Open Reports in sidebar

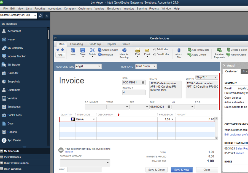click(9, 132)
